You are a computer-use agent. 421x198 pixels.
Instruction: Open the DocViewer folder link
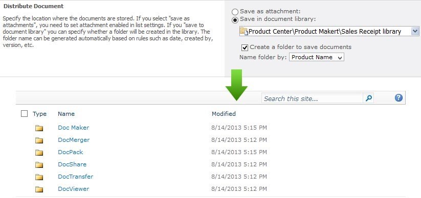(73, 189)
